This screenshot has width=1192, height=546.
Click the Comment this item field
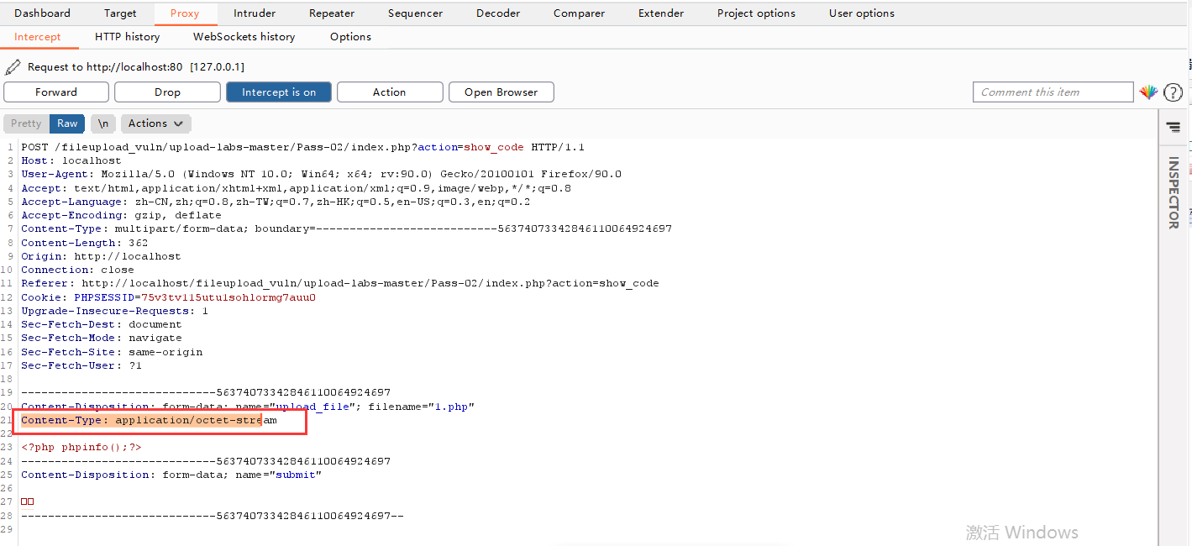(x=1053, y=92)
